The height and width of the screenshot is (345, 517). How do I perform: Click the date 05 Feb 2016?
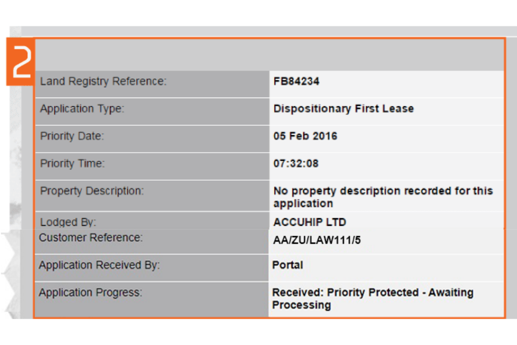(305, 136)
